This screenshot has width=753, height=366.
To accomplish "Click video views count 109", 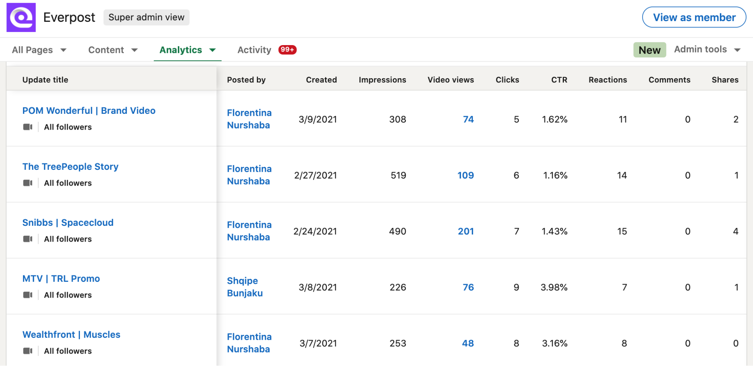I will point(466,175).
